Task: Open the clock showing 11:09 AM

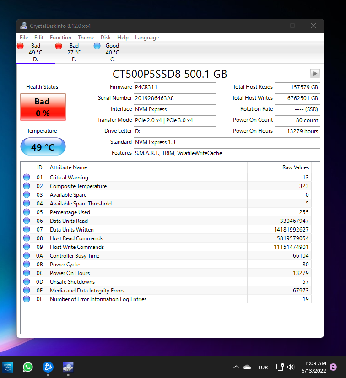Action: 314,367
